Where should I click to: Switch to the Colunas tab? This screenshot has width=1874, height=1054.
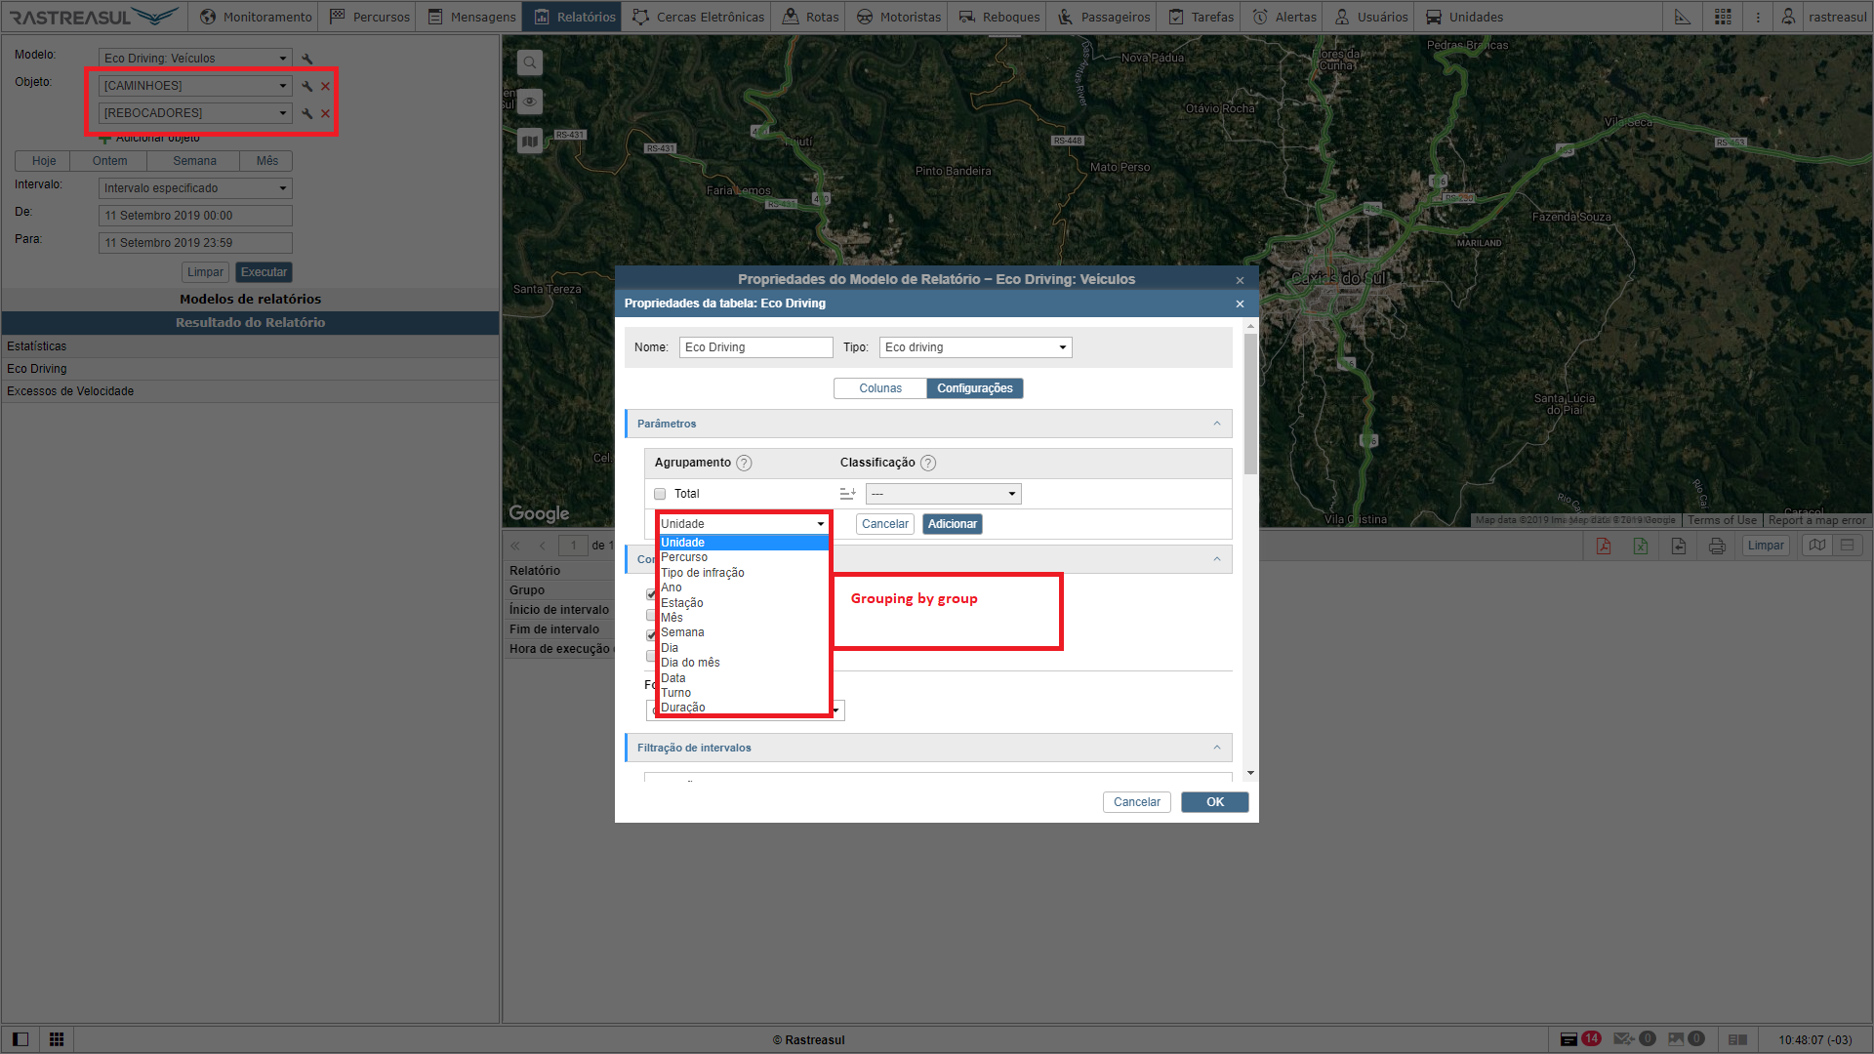click(880, 388)
